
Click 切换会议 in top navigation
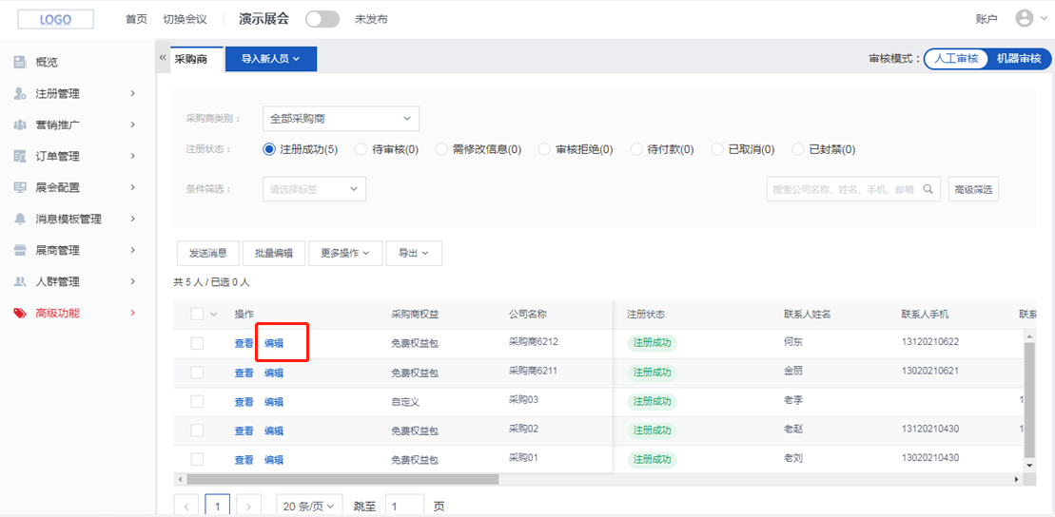pyautogui.click(x=185, y=20)
